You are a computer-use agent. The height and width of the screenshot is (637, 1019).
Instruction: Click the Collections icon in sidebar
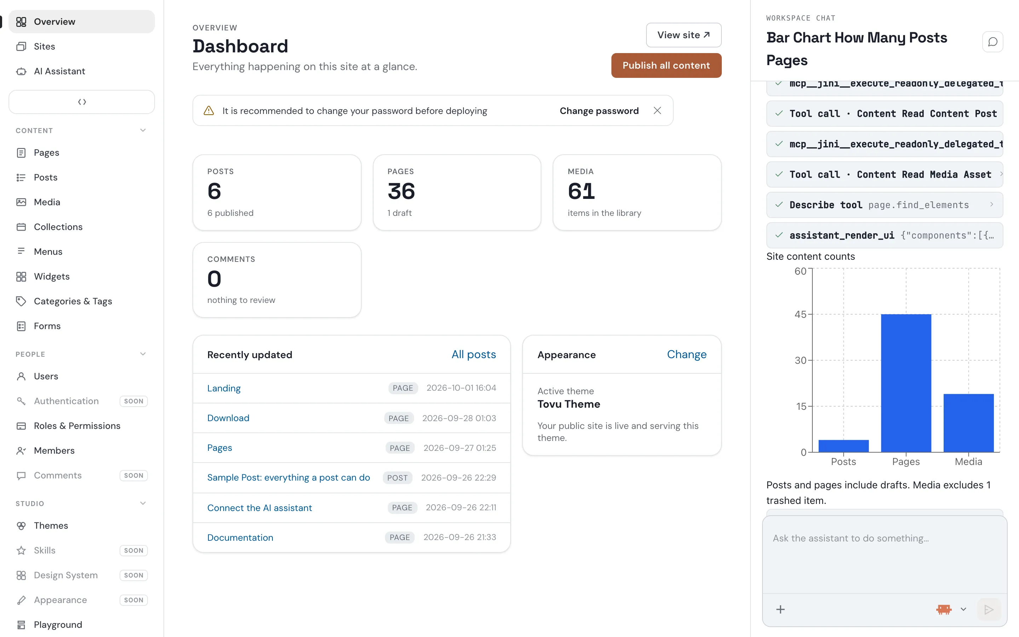(x=21, y=227)
